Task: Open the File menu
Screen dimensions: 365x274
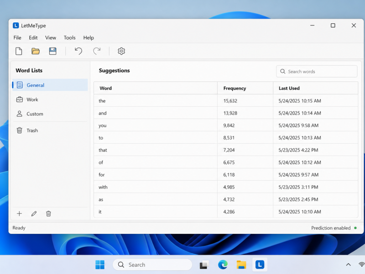Action: click(17, 37)
